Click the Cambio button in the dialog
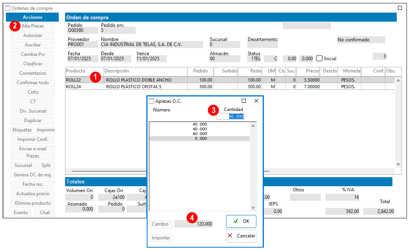Image resolution: width=409 pixels, height=250 pixels. click(x=160, y=224)
